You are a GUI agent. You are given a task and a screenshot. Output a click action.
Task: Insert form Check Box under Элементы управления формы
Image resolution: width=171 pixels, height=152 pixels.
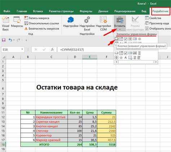pyautogui.click(x=126, y=39)
